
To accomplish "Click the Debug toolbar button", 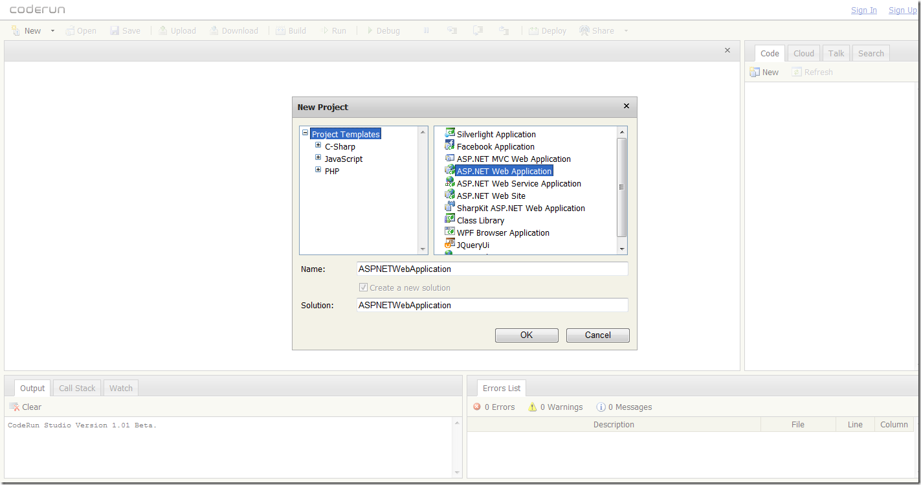I will click(383, 30).
